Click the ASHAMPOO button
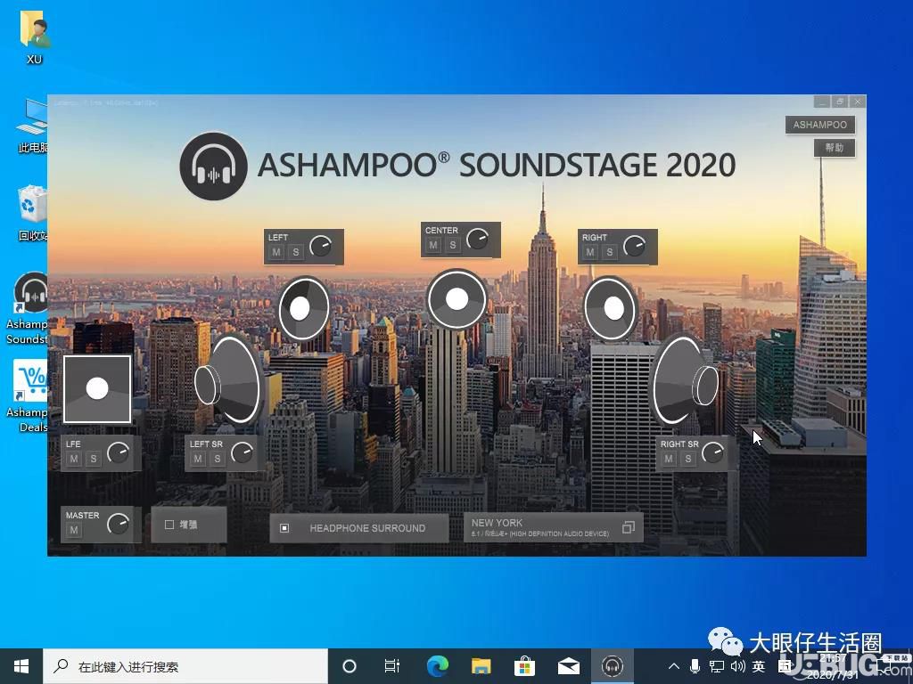Image resolution: width=913 pixels, height=684 pixels. pyautogui.click(x=820, y=125)
